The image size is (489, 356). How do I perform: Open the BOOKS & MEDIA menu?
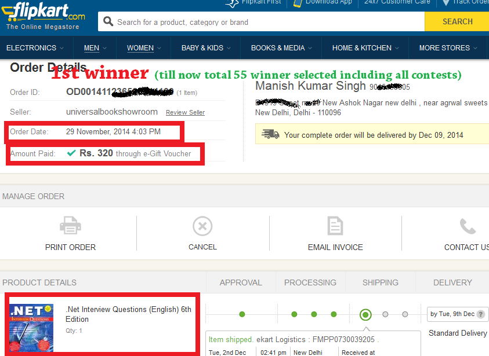(x=278, y=48)
